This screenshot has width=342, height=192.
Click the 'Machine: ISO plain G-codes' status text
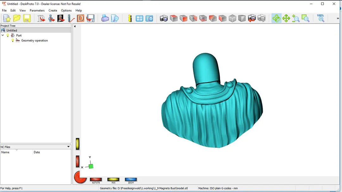218,188
